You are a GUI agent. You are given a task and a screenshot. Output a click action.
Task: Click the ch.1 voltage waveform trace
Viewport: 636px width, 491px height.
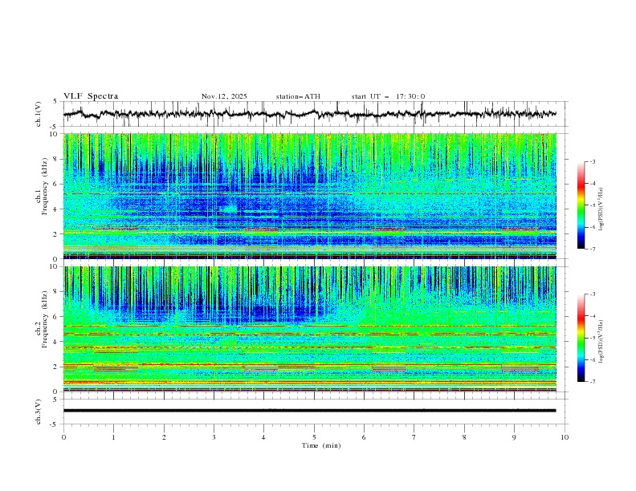[x=309, y=114]
